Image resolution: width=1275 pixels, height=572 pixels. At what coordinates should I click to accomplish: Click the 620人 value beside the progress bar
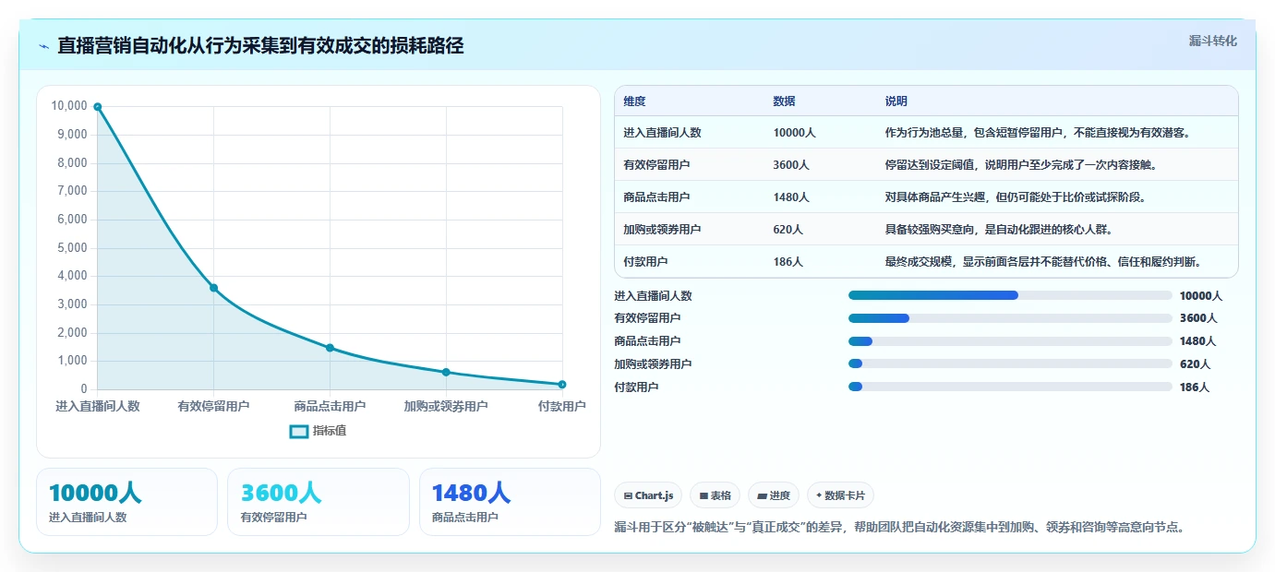pyautogui.click(x=1195, y=364)
